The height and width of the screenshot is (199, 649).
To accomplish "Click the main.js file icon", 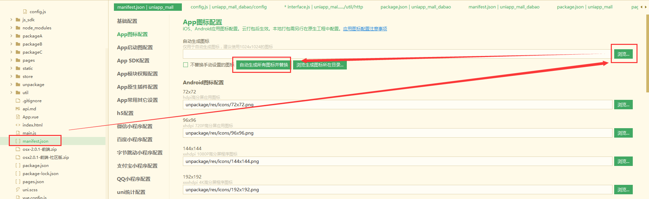I will point(18,133).
